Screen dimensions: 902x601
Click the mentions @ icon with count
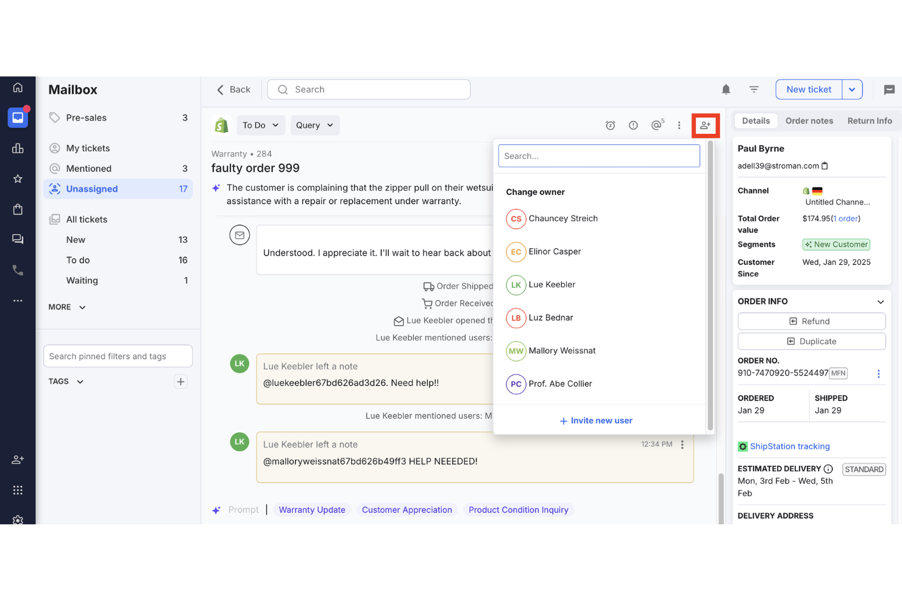658,125
